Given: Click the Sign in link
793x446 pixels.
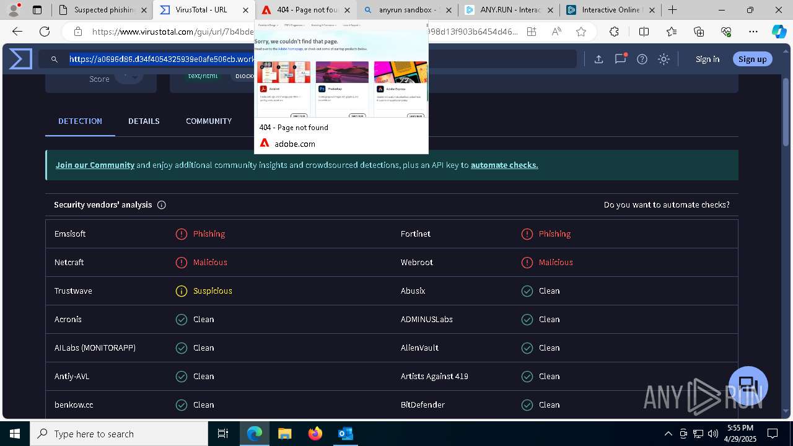Looking at the screenshot, I should coord(708,59).
